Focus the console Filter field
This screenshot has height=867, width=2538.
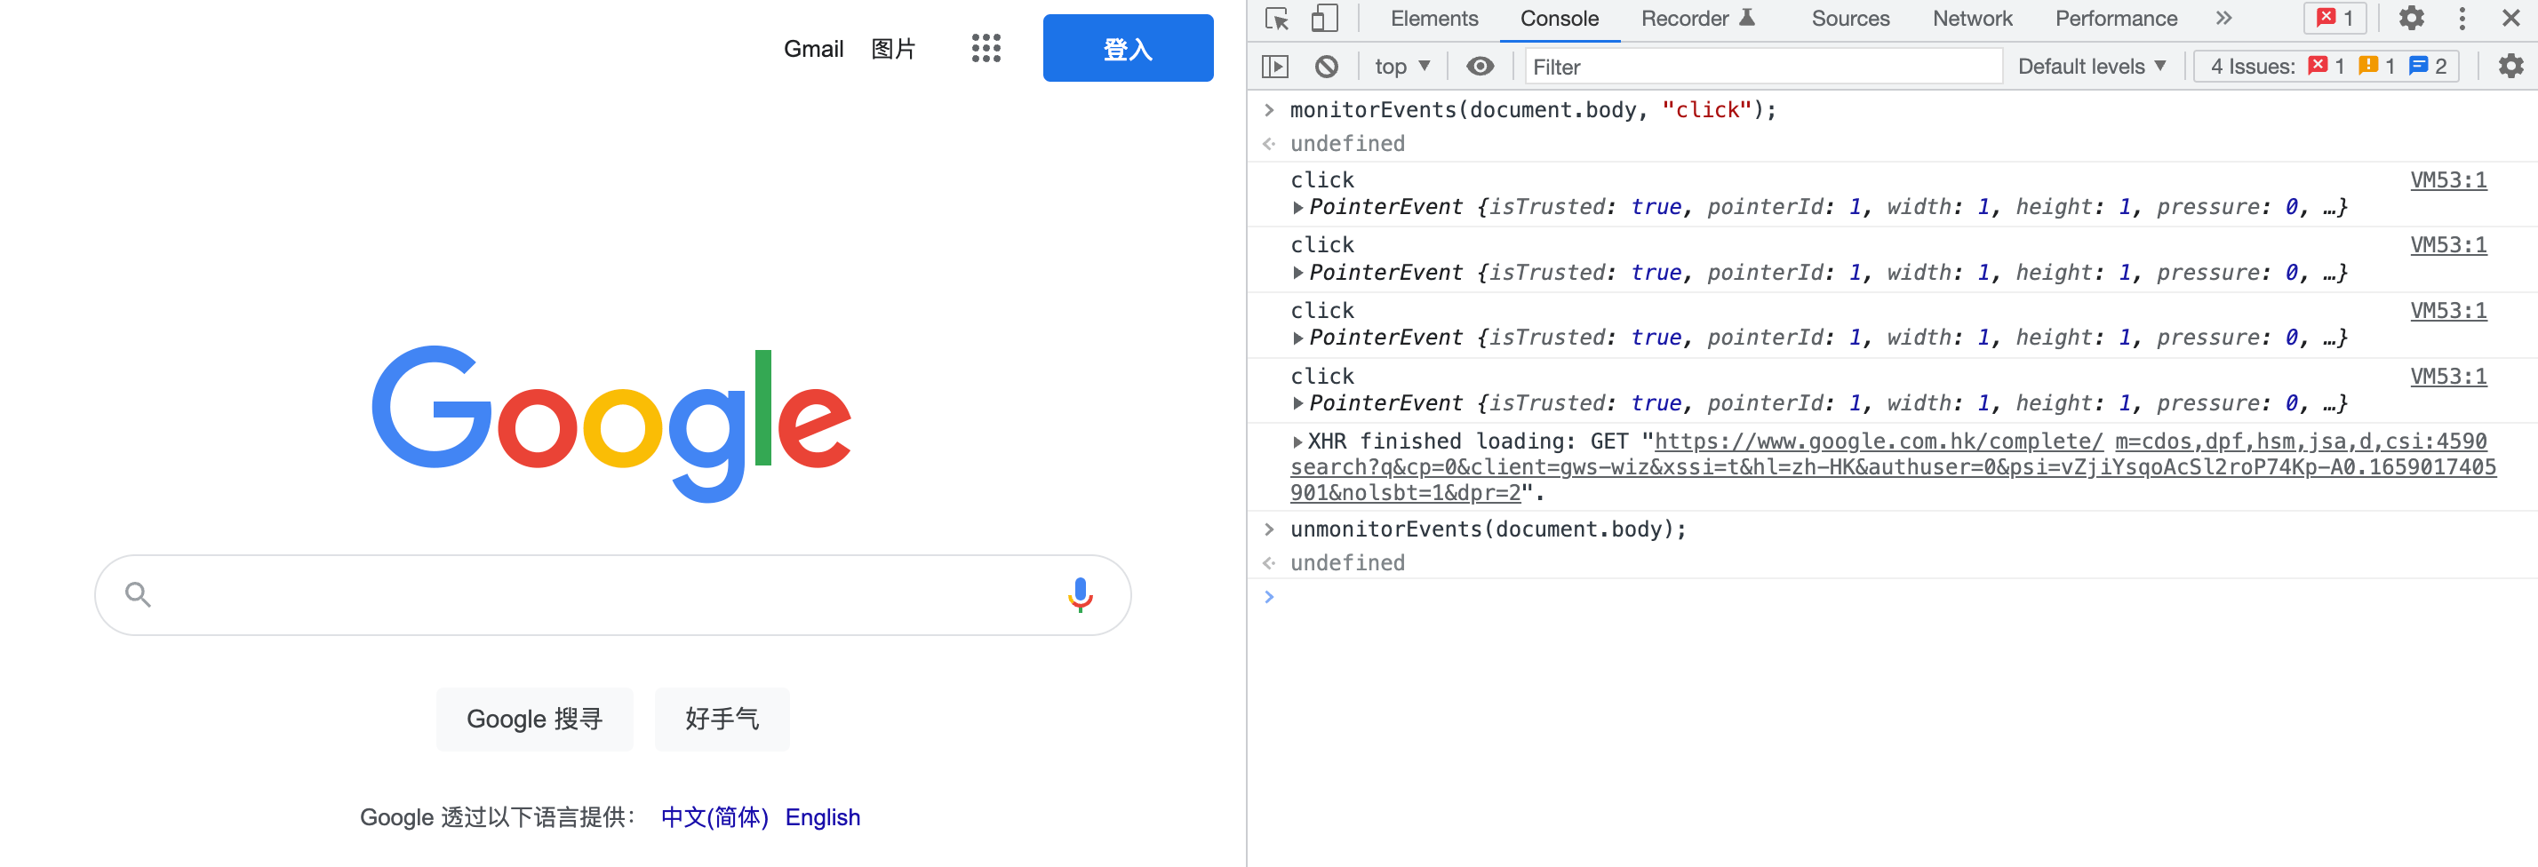(x=1762, y=67)
